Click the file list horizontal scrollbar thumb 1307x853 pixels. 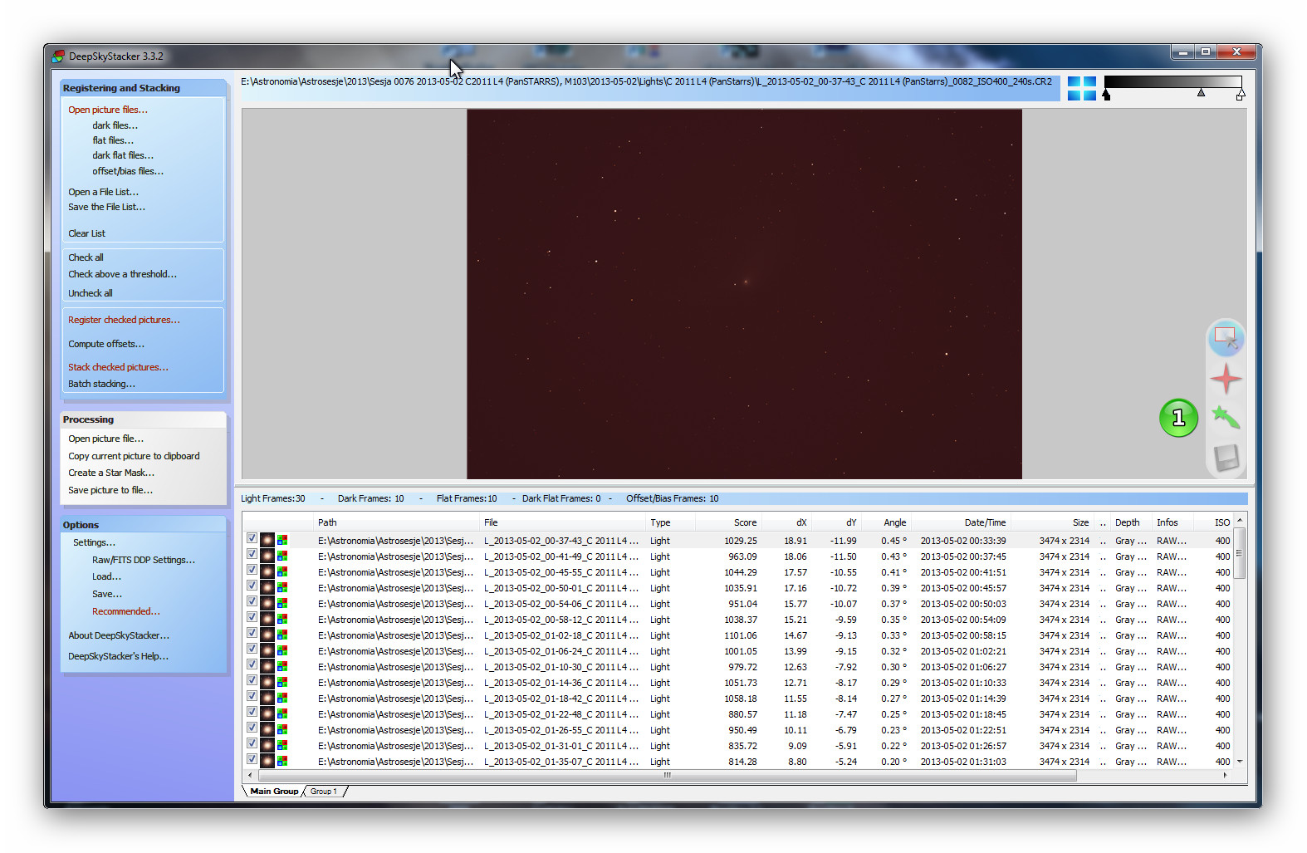click(668, 775)
